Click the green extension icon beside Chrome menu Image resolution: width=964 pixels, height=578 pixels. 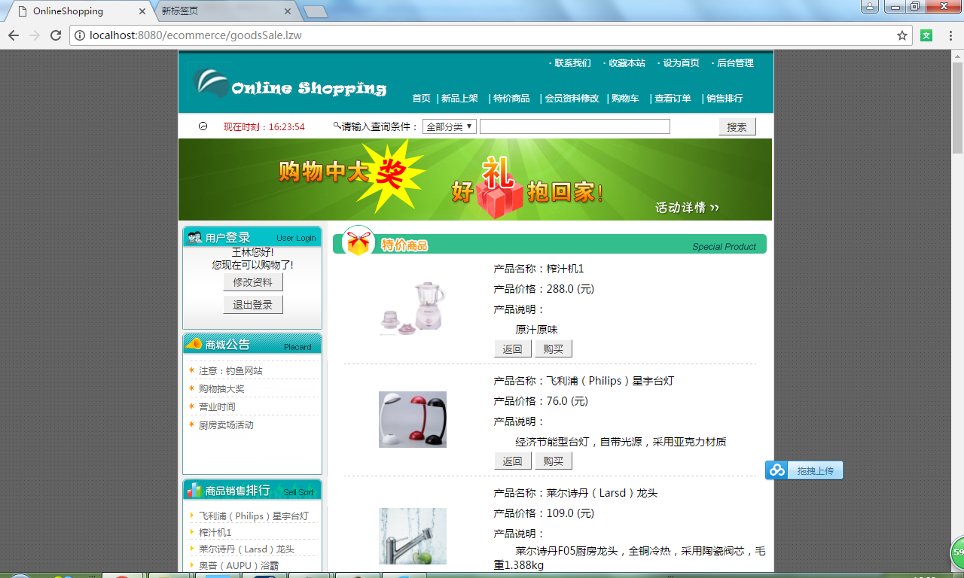(x=926, y=35)
